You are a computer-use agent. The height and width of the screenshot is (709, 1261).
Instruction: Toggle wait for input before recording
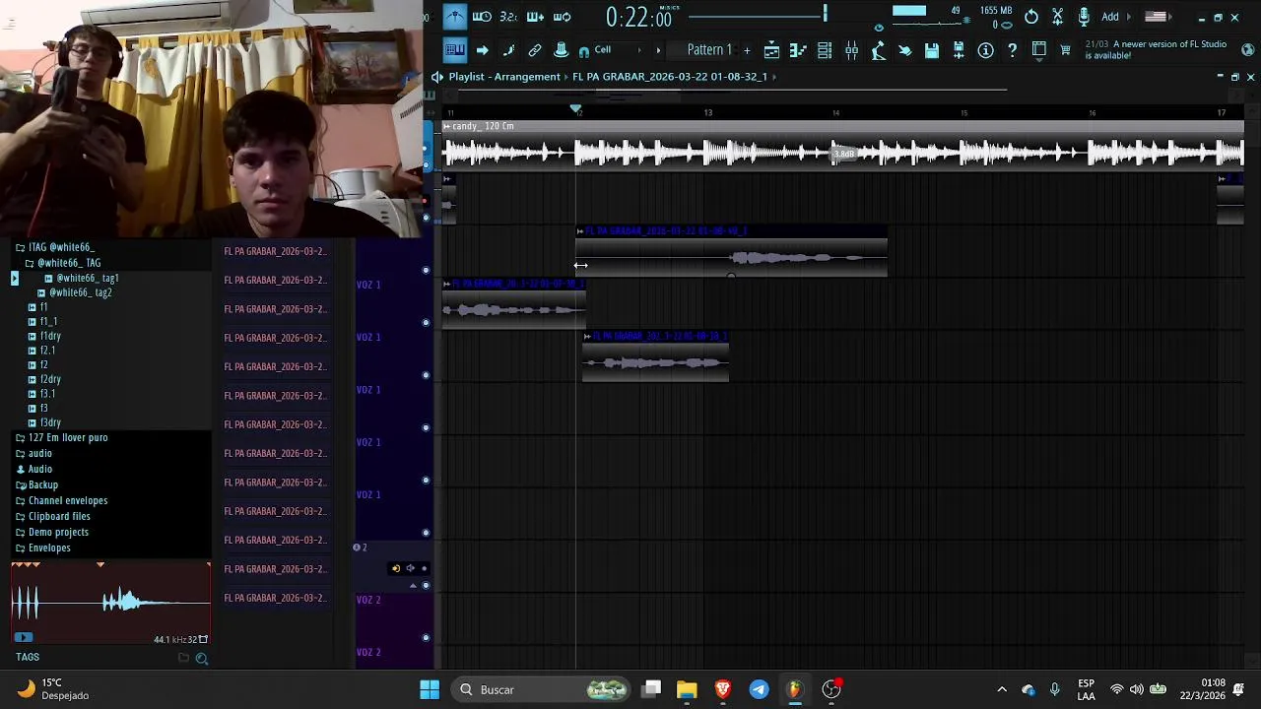(482, 17)
